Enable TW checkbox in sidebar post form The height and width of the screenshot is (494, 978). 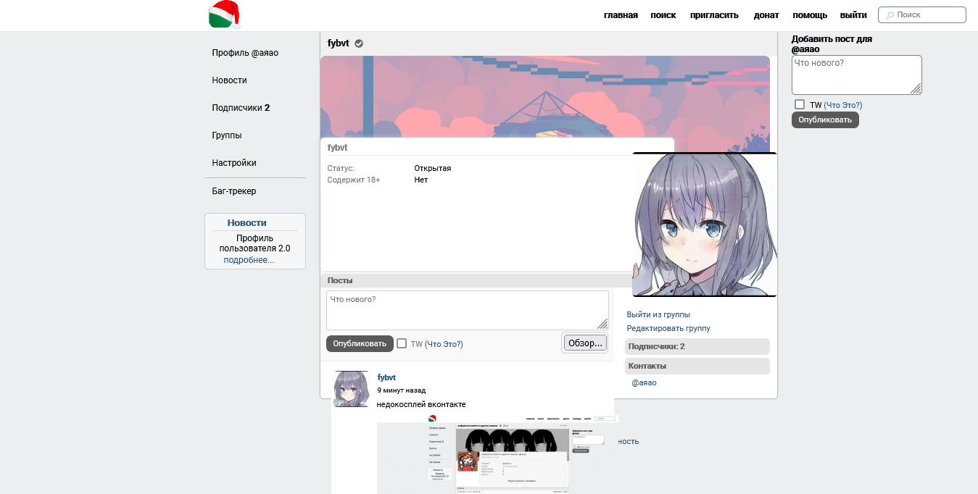(800, 105)
